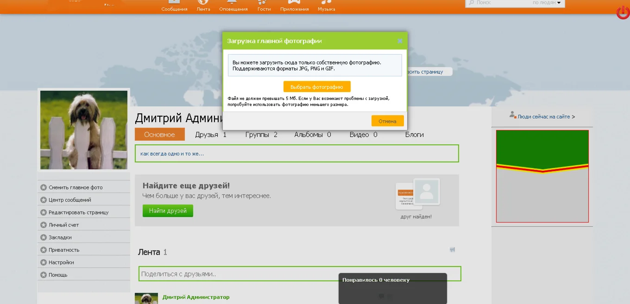Open Настройки from left menu

click(x=61, y=262)
